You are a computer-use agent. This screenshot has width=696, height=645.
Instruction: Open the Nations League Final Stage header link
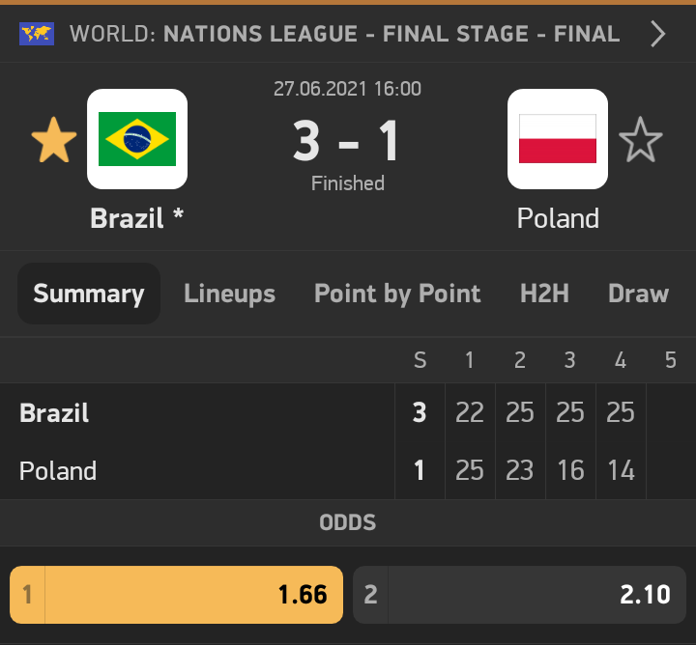[344, 34]
